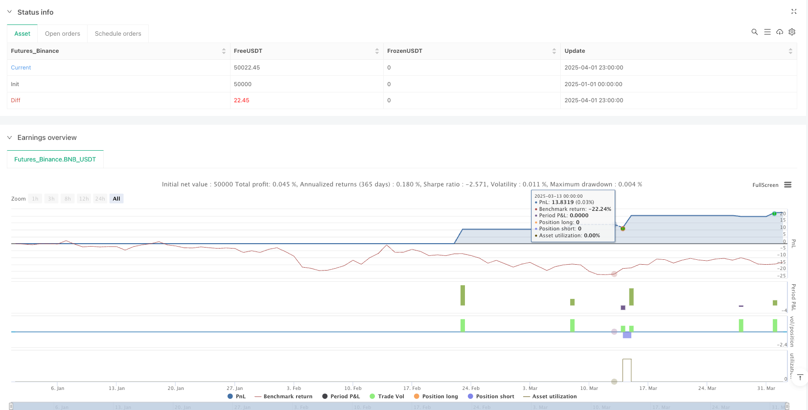The width and height of the screenshot is (808, 410).
Task: Open the gear settings icon
Action: coord(792,32)
